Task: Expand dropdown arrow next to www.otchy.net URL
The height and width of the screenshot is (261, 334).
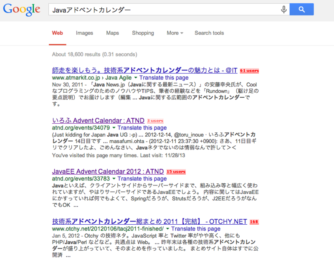Action: click(168, 228)
